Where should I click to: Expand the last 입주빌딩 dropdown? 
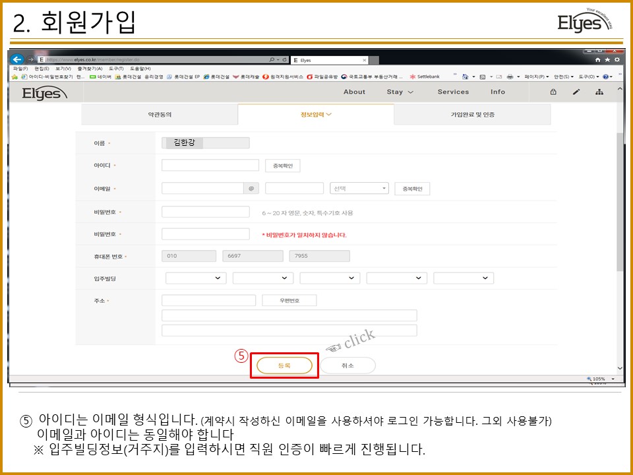pyautogui.click(x=464, y=278)
